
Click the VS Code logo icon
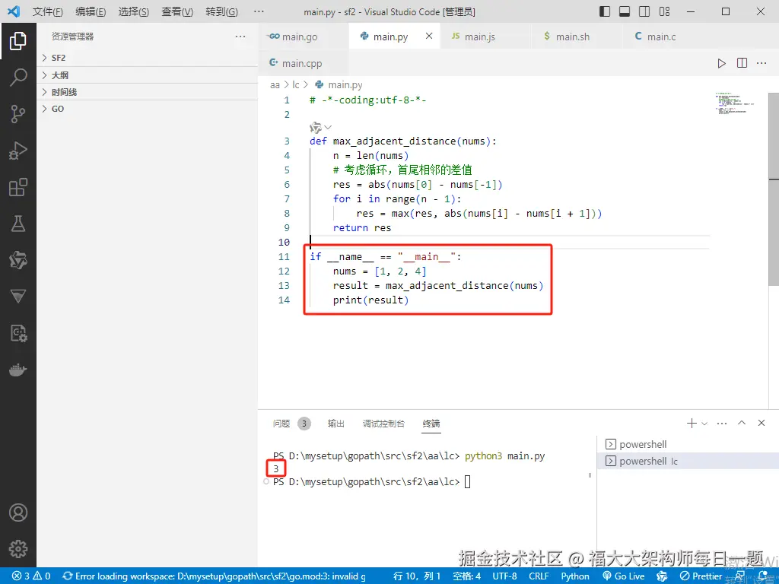14,11
